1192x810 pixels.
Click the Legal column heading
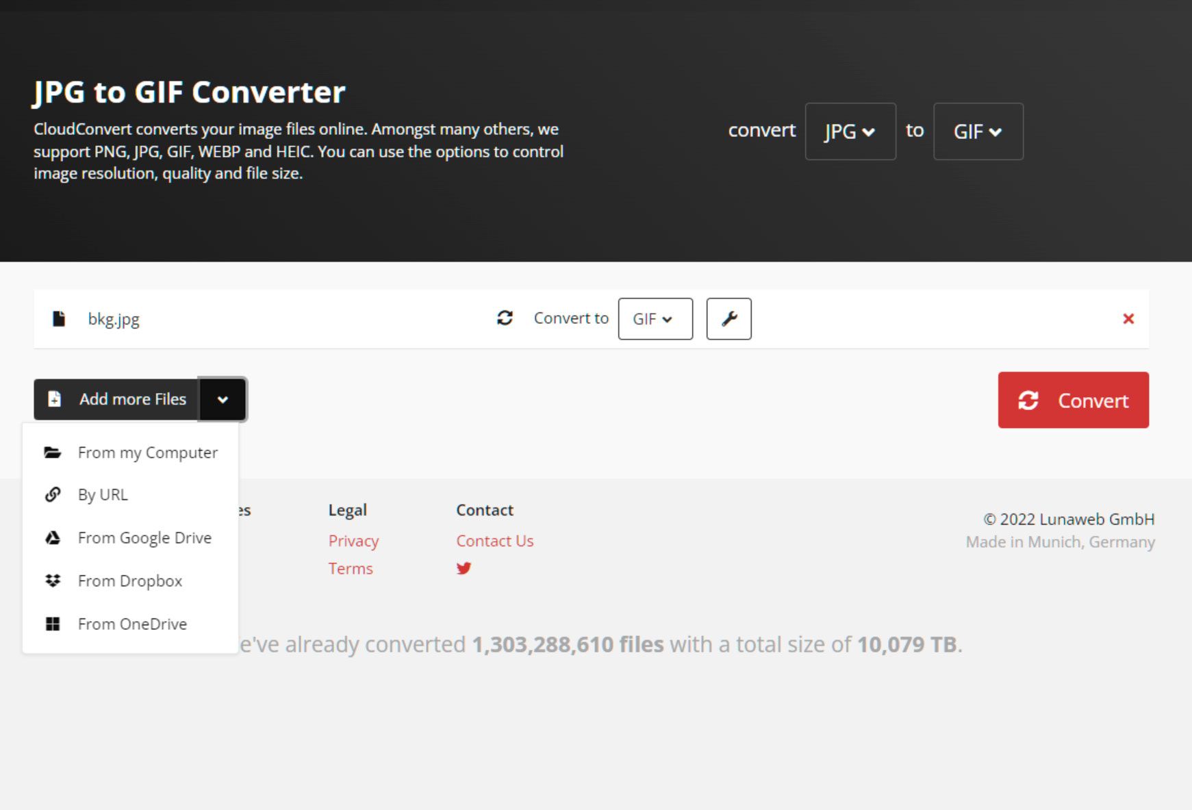click(348, 510)
